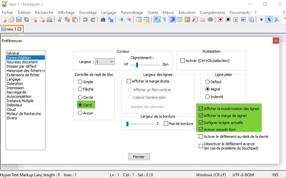Select Nouveau document in preferences list
Image resolution: width=286 pixels, height=178 pixels.
coord(26,62)
